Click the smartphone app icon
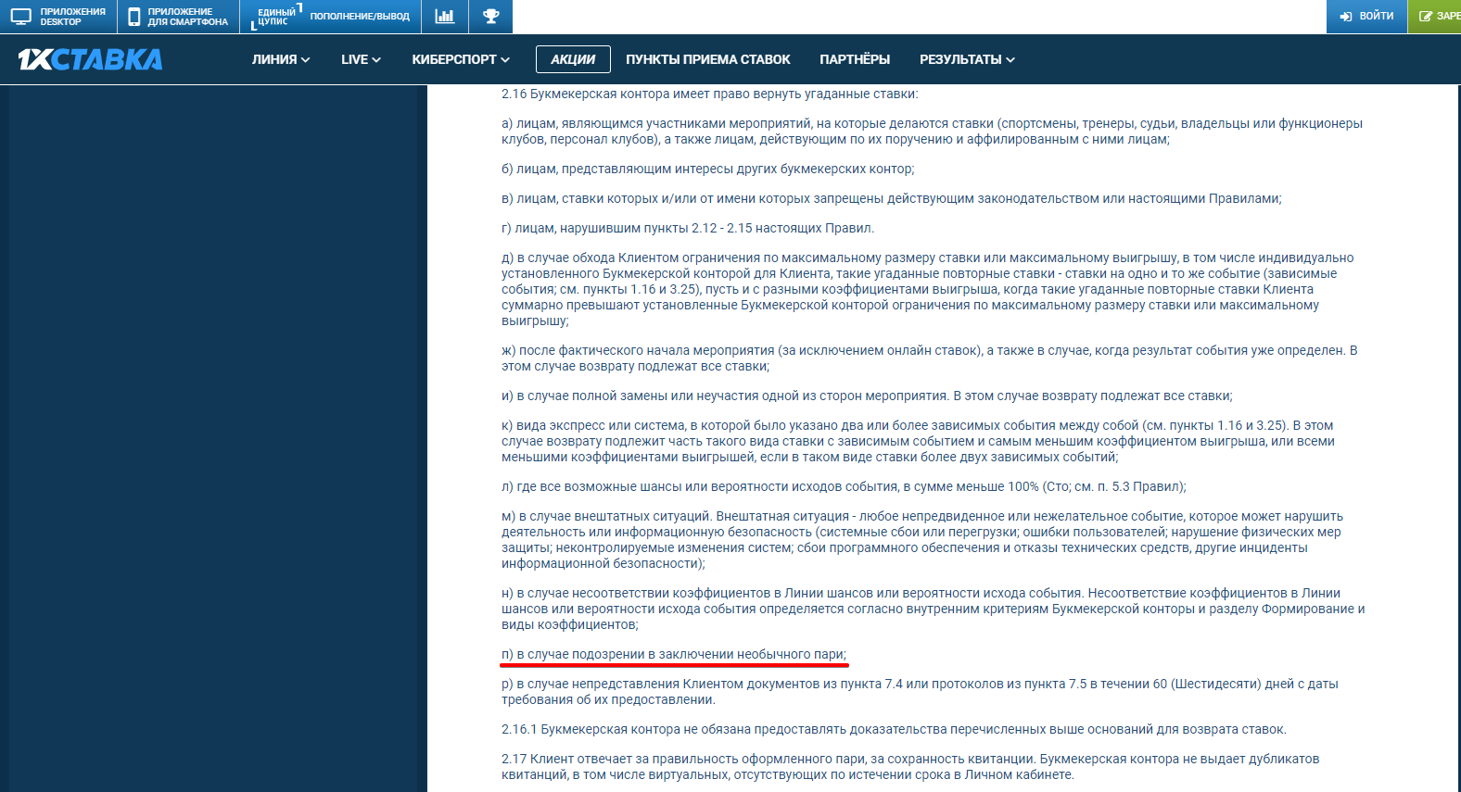The height and width of the screenshot is (792, 1461). [x=134, y=17]
